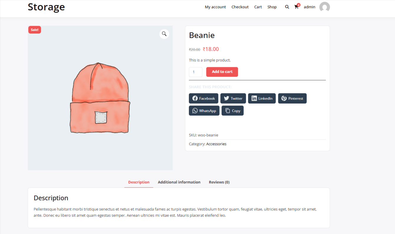Screen dimensions: 395x234
Task: Click the header search magnifier icon
Action: (287, 7)
